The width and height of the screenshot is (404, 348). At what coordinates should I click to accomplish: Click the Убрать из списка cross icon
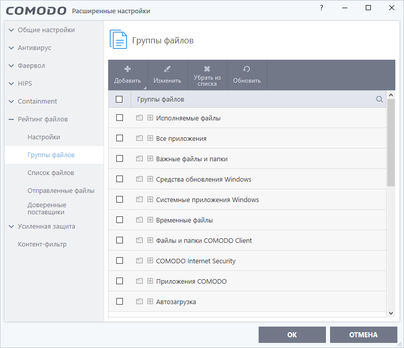[207, 69]
